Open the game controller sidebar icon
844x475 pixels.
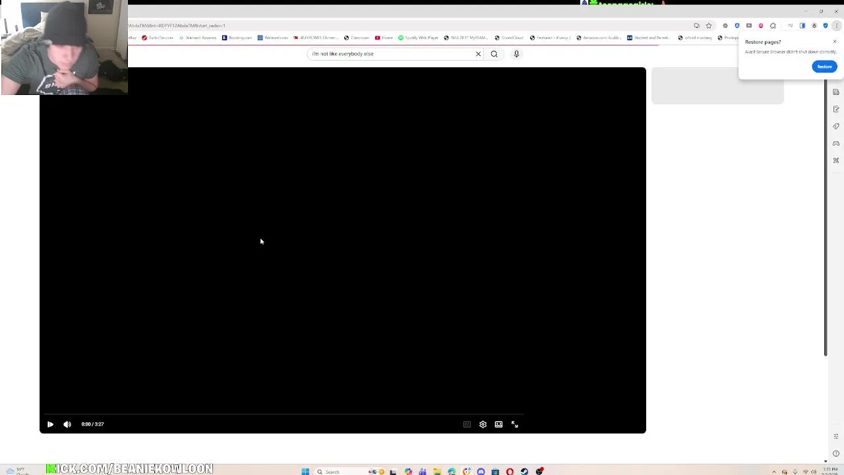836,143
